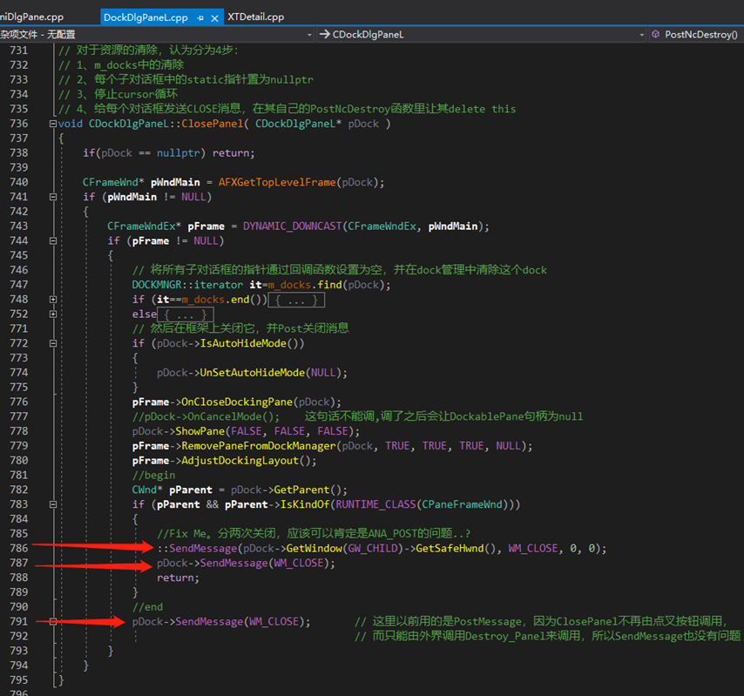This screenshot has height=696, width=744.
Task: Collapse the ClosePanel function at line 736
Action: pos(53,124)
